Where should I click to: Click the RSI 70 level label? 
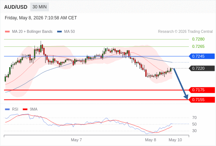(194, 118)
